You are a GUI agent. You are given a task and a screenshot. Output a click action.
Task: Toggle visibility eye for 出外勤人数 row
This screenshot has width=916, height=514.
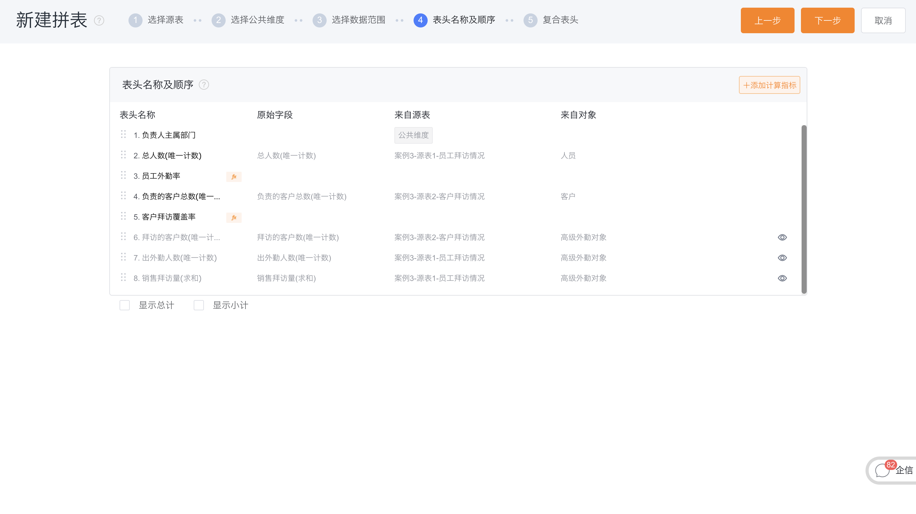click(782, 258)
